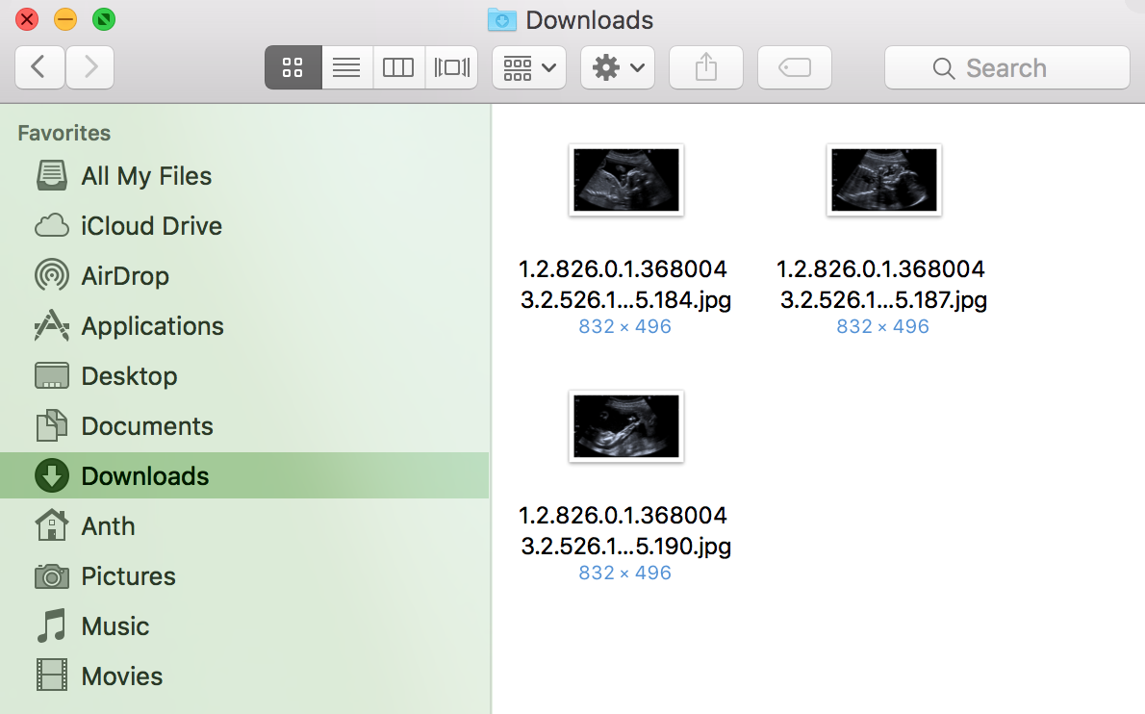Viewport: 1145px width, 714px height.
Task: Open the item arrangement dropdown
Action: pyautogui.click(x=529, y=67)
